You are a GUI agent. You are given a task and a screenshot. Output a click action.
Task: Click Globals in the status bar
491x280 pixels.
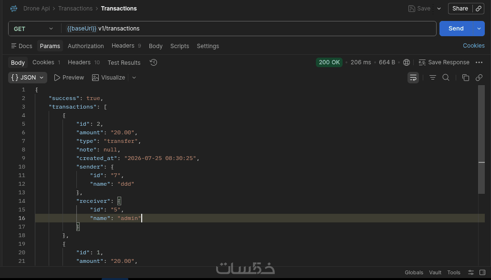click(414, 272)
